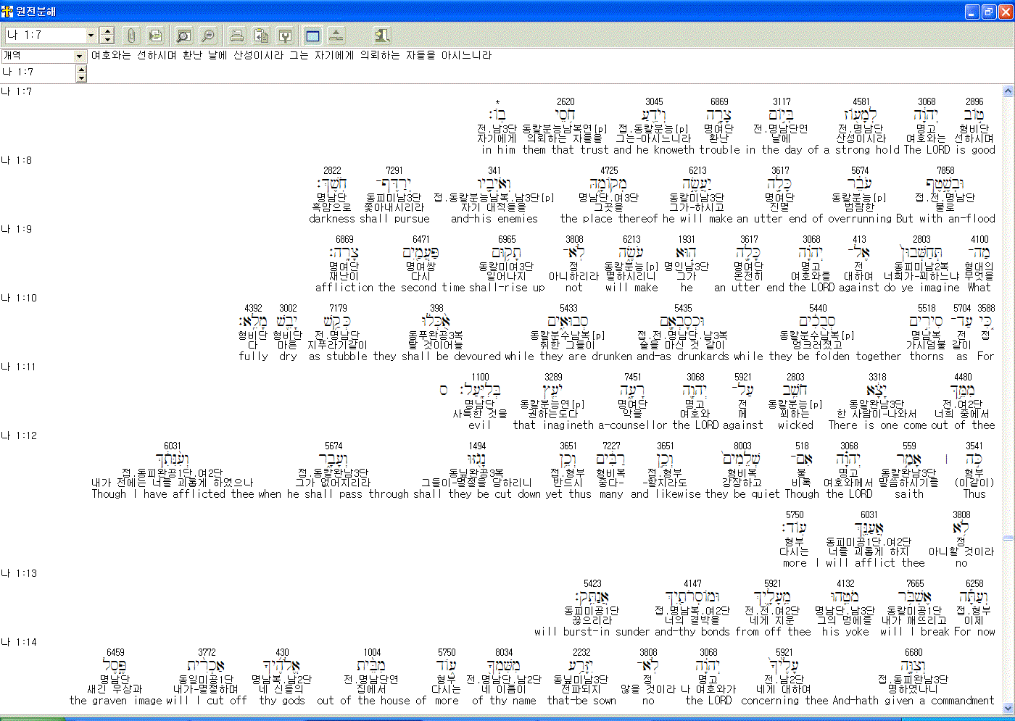Click Strong's number 7179
Screen dimensions: 1015x721
point(338,308)
